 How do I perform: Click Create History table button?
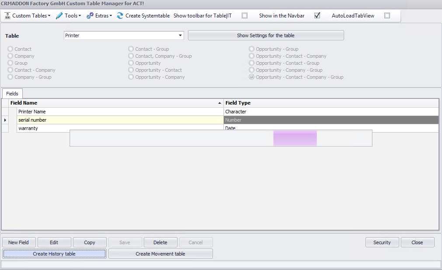(x=54, y=254)
